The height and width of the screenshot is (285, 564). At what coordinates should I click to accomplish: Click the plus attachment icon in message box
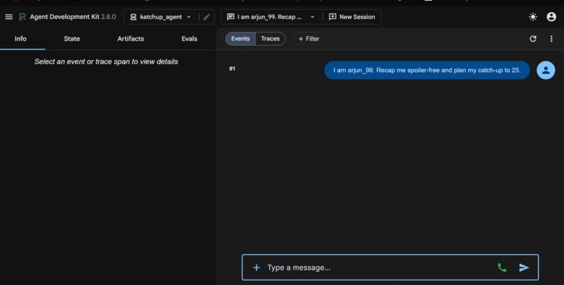coord(256,268)
